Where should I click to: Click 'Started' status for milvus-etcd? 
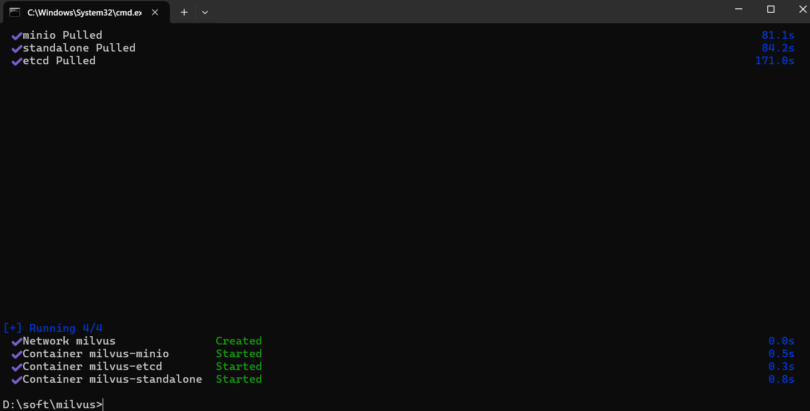239,367
